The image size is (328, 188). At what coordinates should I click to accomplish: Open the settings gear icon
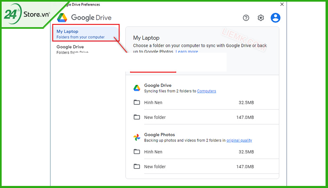pyautogui.click(x=261, y=18)
